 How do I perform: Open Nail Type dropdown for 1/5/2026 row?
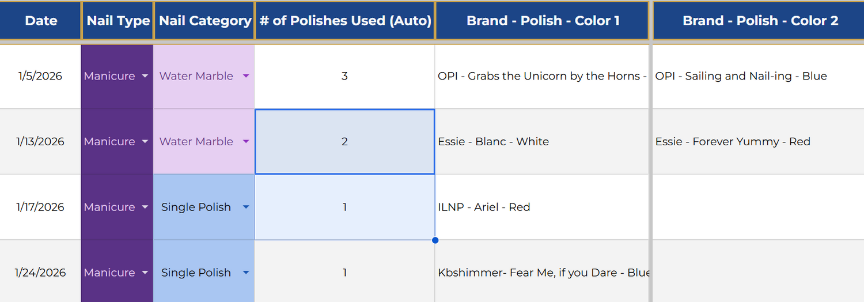(145, 76)
